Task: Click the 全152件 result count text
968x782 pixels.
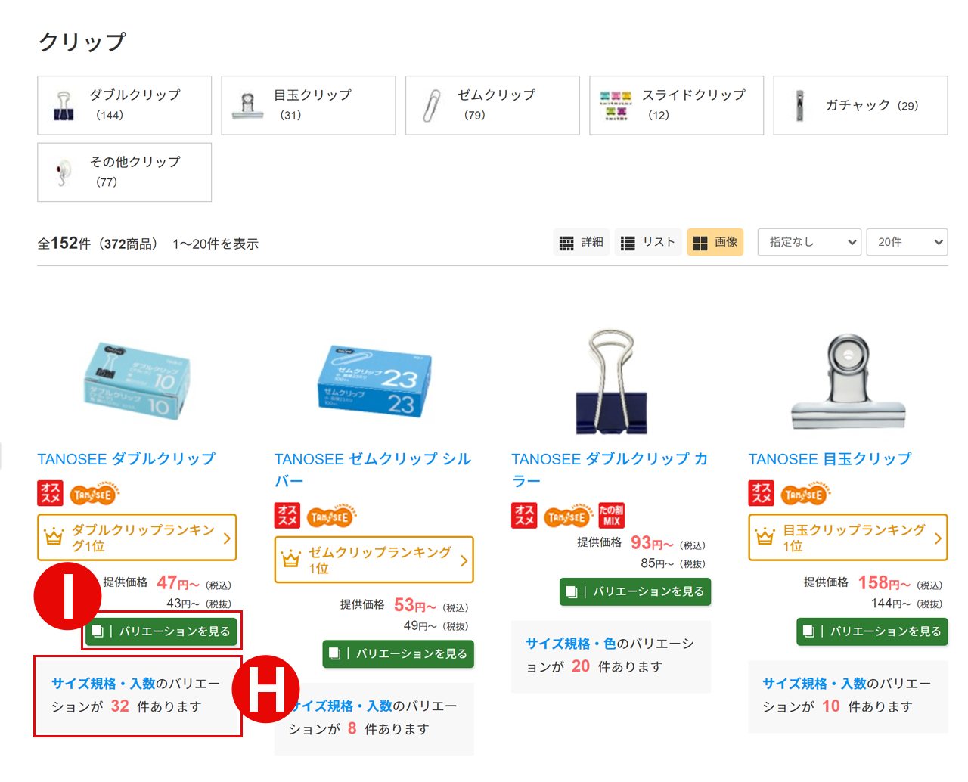Action: point(64,244)
